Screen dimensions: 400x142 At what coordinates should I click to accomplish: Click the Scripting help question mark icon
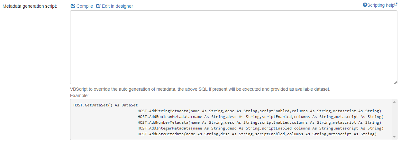365,5
